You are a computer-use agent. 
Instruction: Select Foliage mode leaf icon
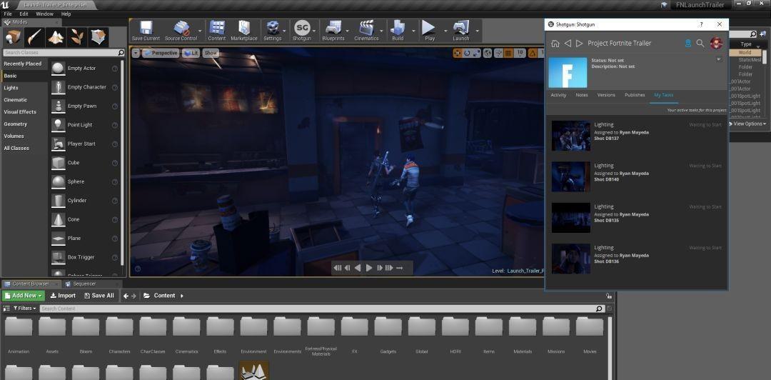[77, 37]
